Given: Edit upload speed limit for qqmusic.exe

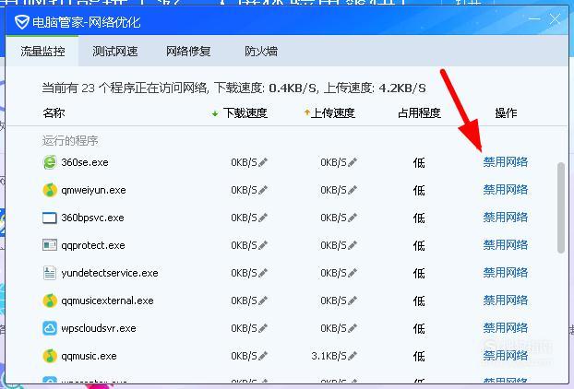Looking at the screenshot, I should click(353, 356).
